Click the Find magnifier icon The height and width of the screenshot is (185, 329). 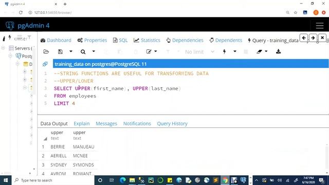tap(83, 51)
